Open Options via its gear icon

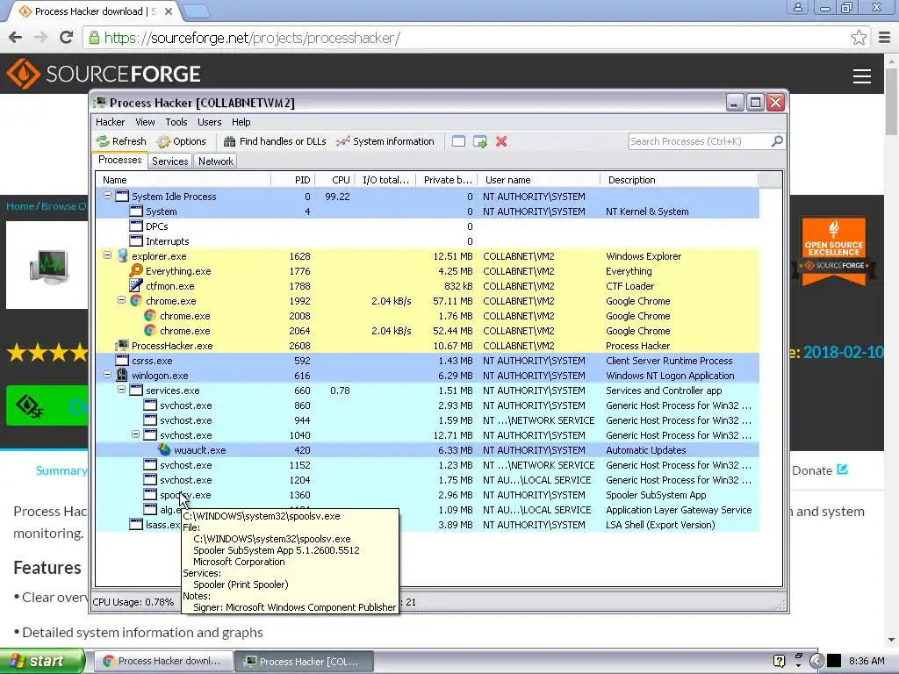pos(163,141)
